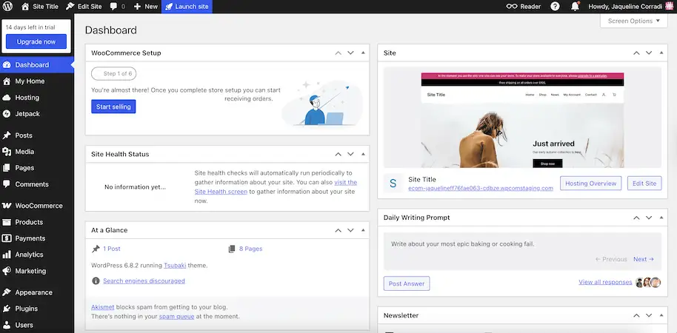Open the Products menu item
Viewport: 677px width, 333px height.
(x=29, y=222)
